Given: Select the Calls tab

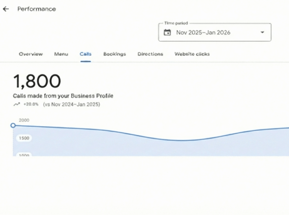Looking at the screenshot, I should (x=86, y=54).
